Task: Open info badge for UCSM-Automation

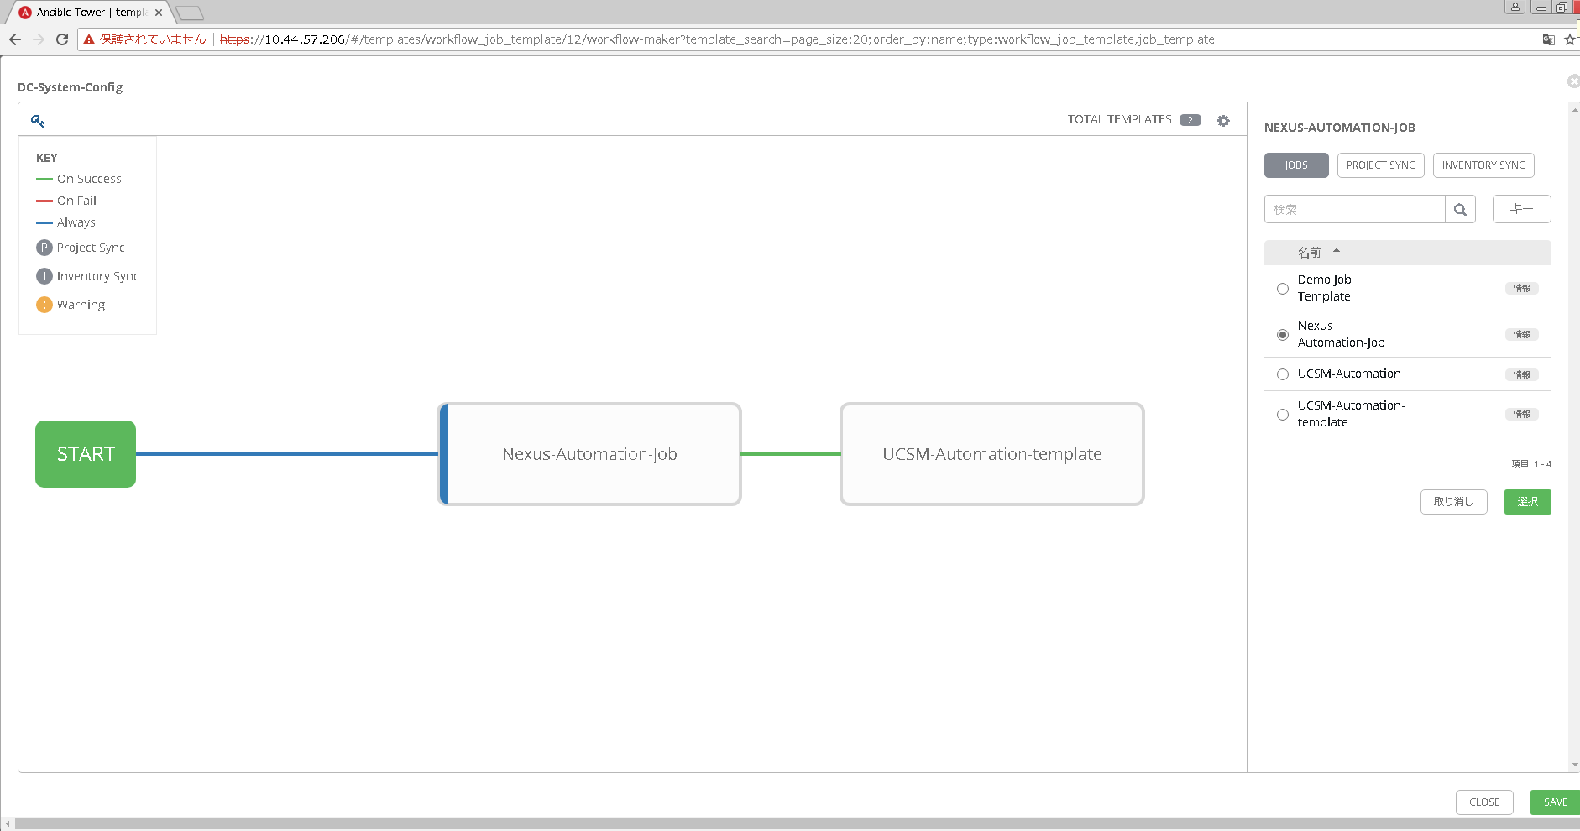Action: [1521, 375]
